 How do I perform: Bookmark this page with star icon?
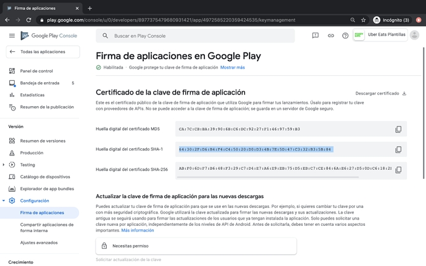point(364,20)
